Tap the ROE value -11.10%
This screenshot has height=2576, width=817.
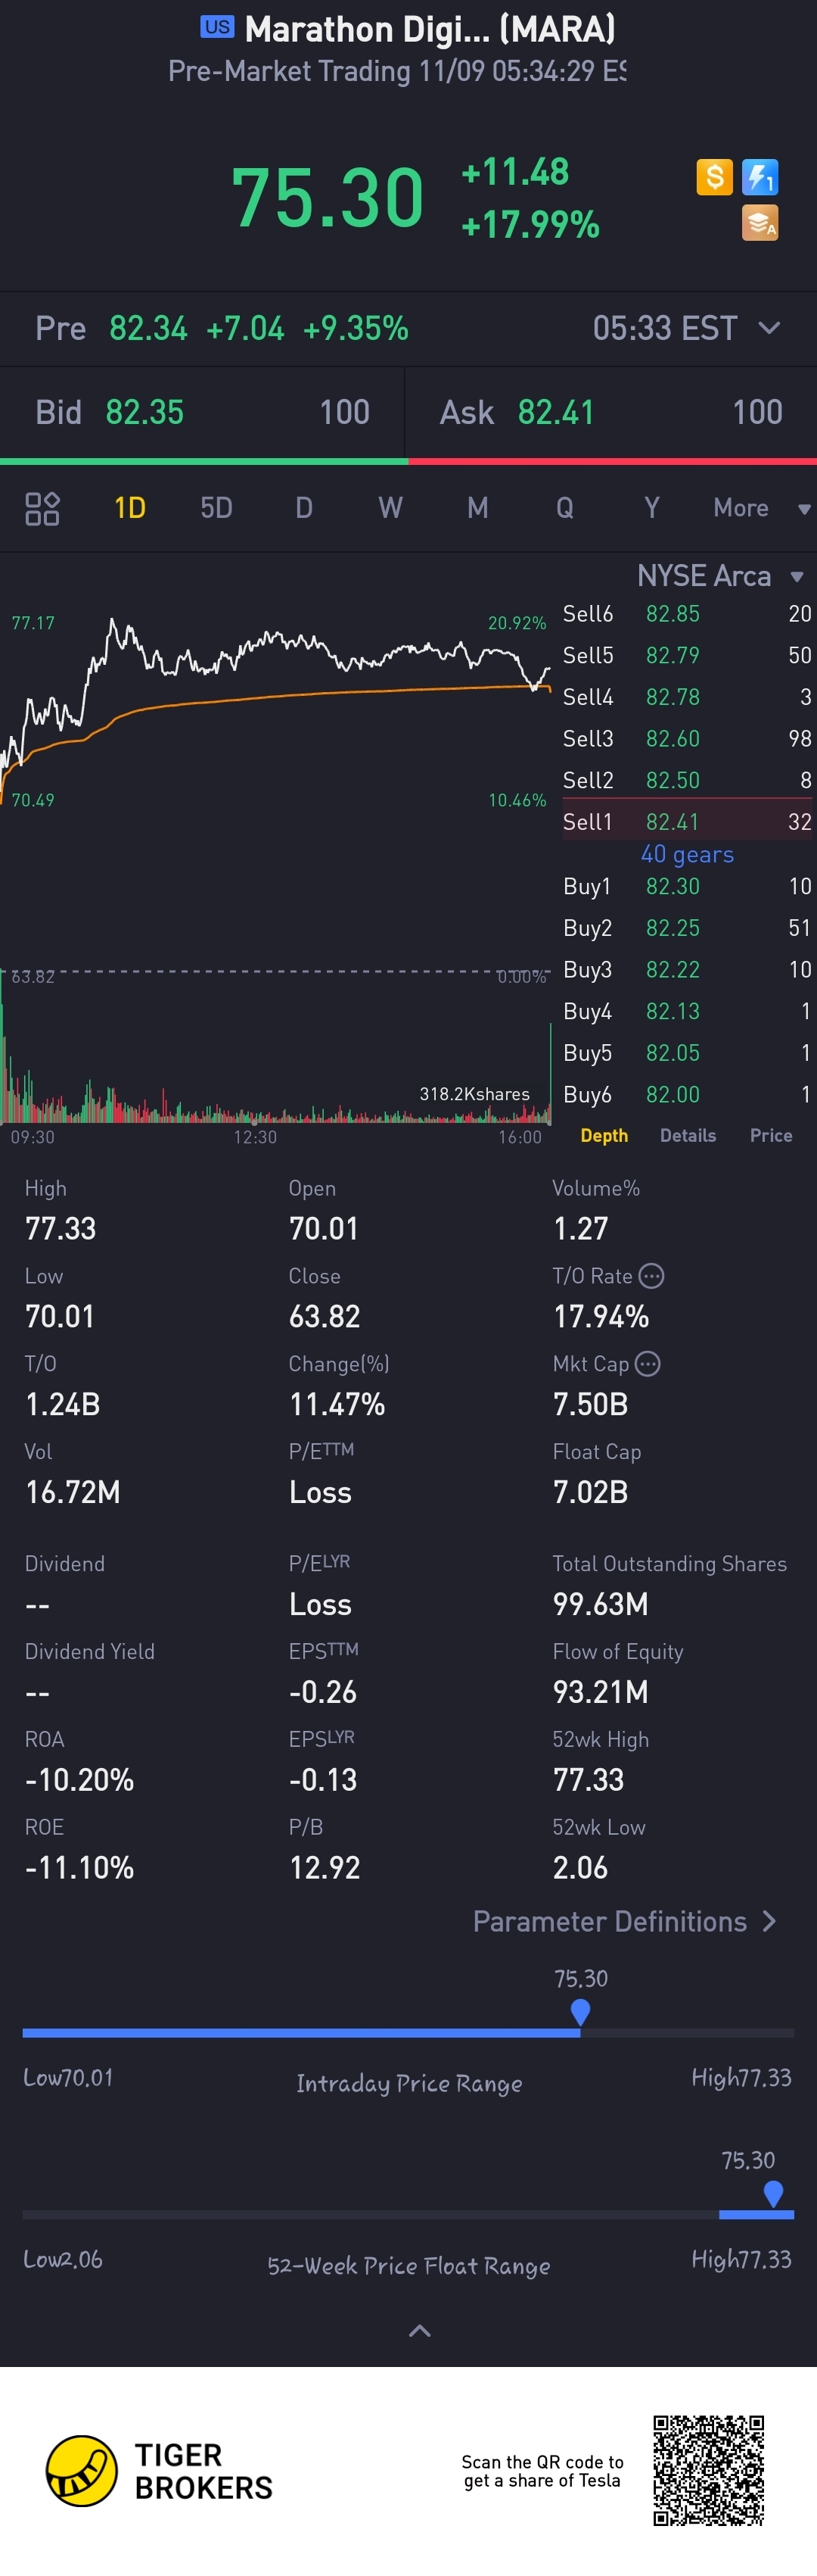[x=79, y=1868]
